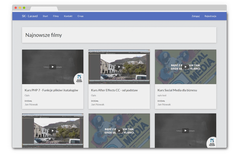
Task: Click the strefa kursów logo badge
Action: point(79,79)
